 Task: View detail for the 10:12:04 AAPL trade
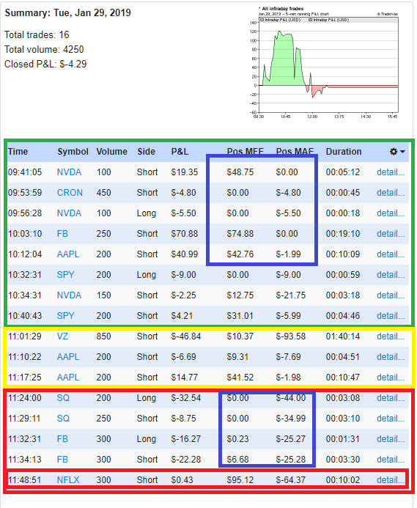(x=391, y=254)
